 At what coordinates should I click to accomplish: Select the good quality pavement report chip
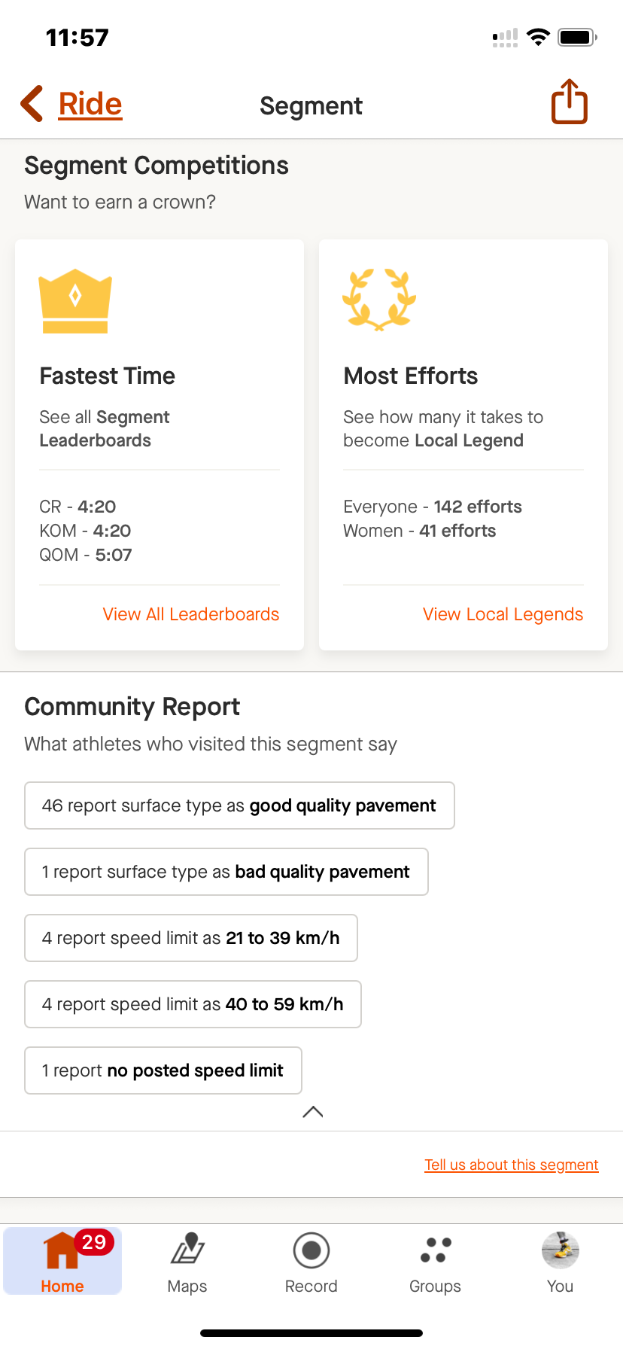(x=239, y=805)
